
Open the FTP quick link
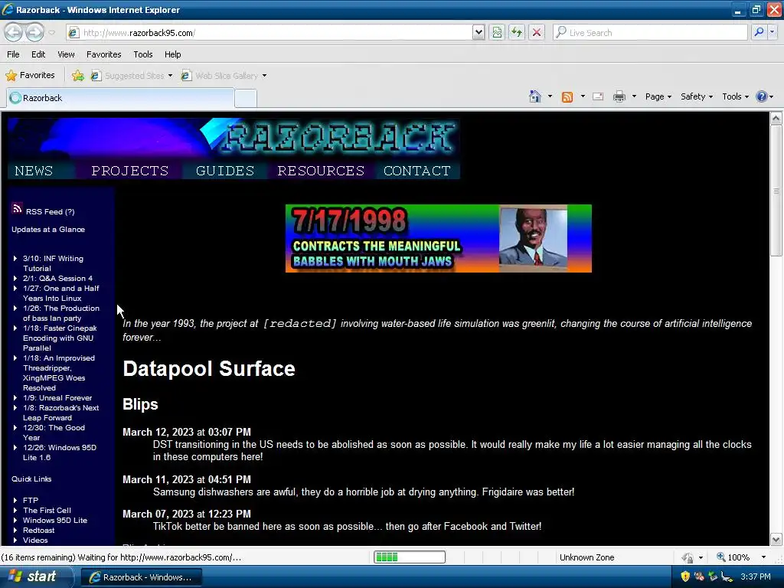click(31, 501)
